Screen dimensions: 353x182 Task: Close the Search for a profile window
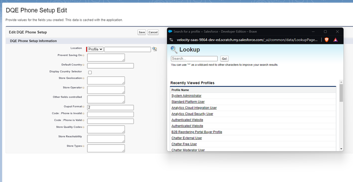[337, 32]
